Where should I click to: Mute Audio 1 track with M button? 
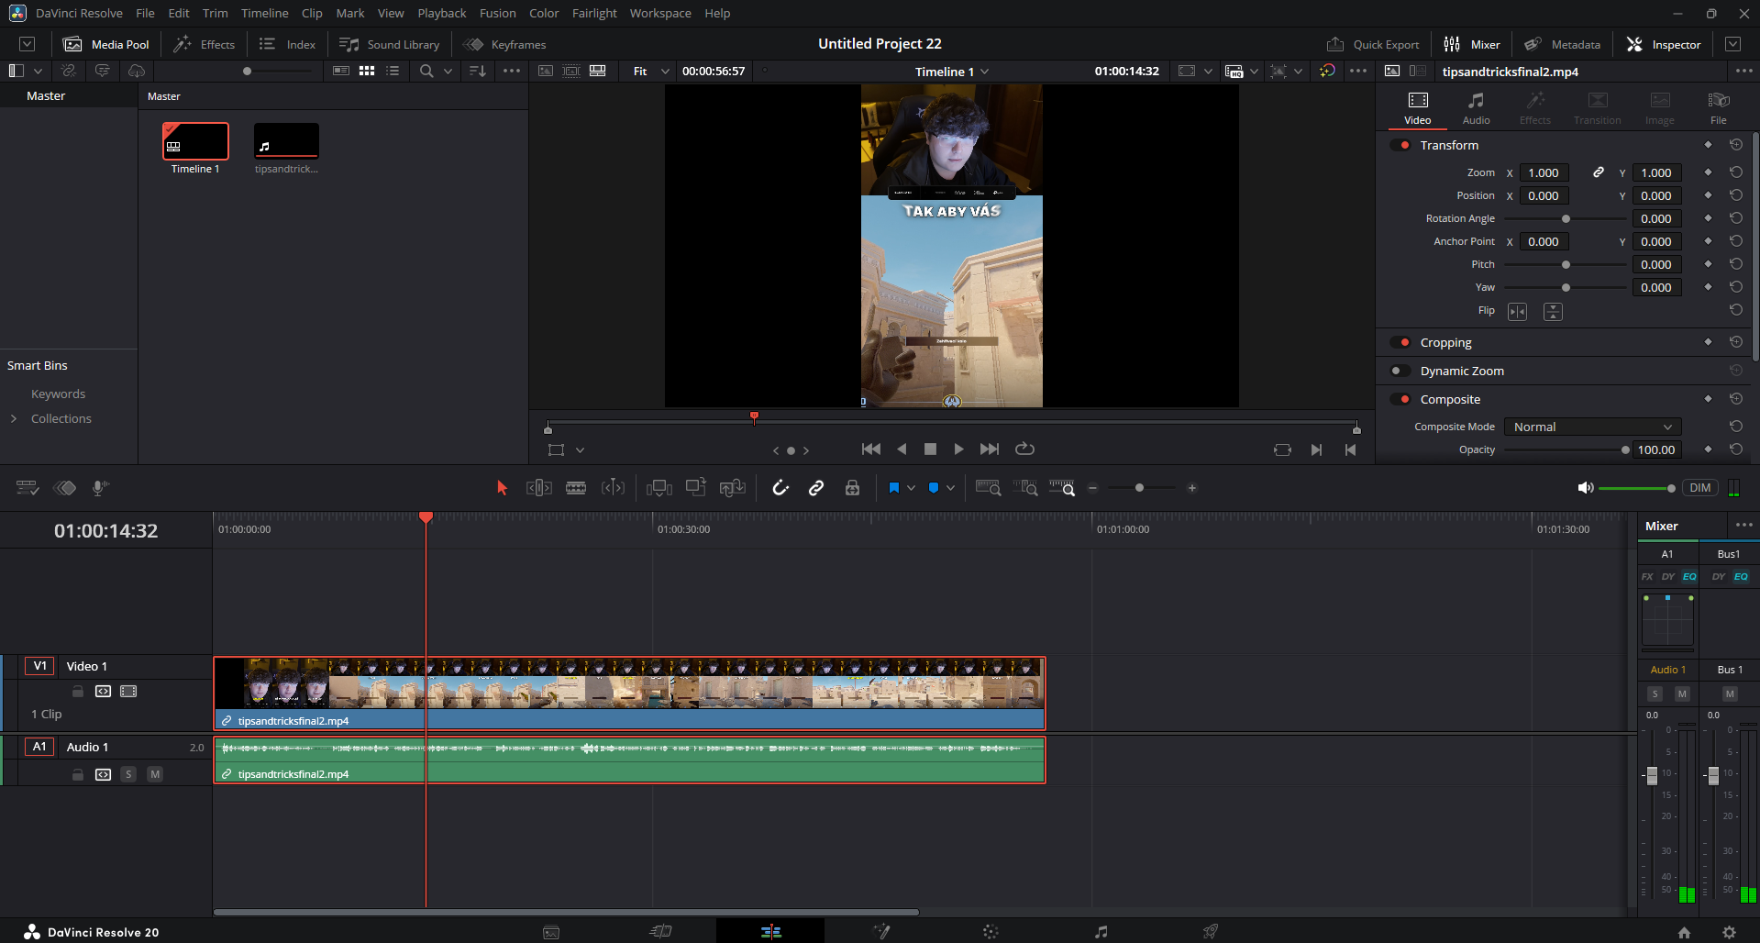click(155, 774)
